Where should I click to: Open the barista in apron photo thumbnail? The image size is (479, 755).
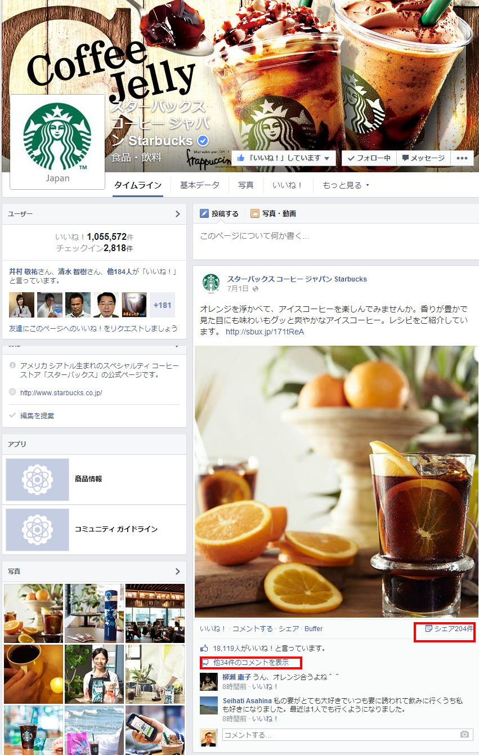pos(94,674)
